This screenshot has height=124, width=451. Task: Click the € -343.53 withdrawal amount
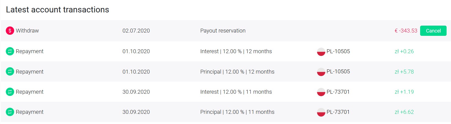(x=406, y=31)
